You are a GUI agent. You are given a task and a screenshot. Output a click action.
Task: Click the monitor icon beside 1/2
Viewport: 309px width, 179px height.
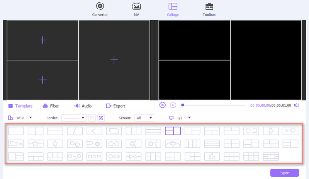point(171,118)
